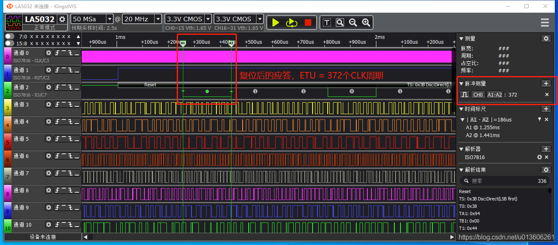Click the zoom to fit magnifier icon
558x245 pixels.
click(x=340, y=23)
